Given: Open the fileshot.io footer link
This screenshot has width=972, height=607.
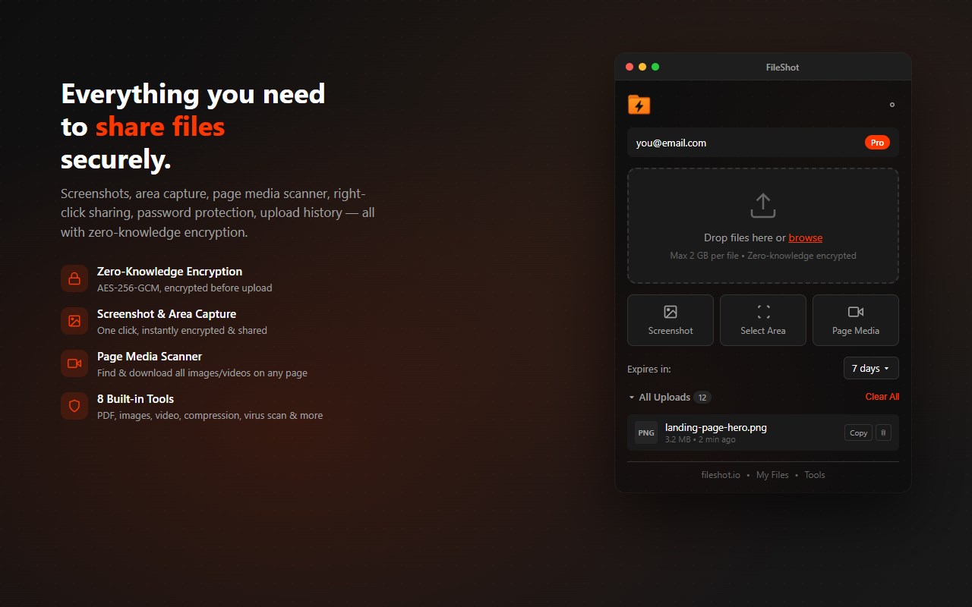Looking at the screenshot, I should pos(721,475).
